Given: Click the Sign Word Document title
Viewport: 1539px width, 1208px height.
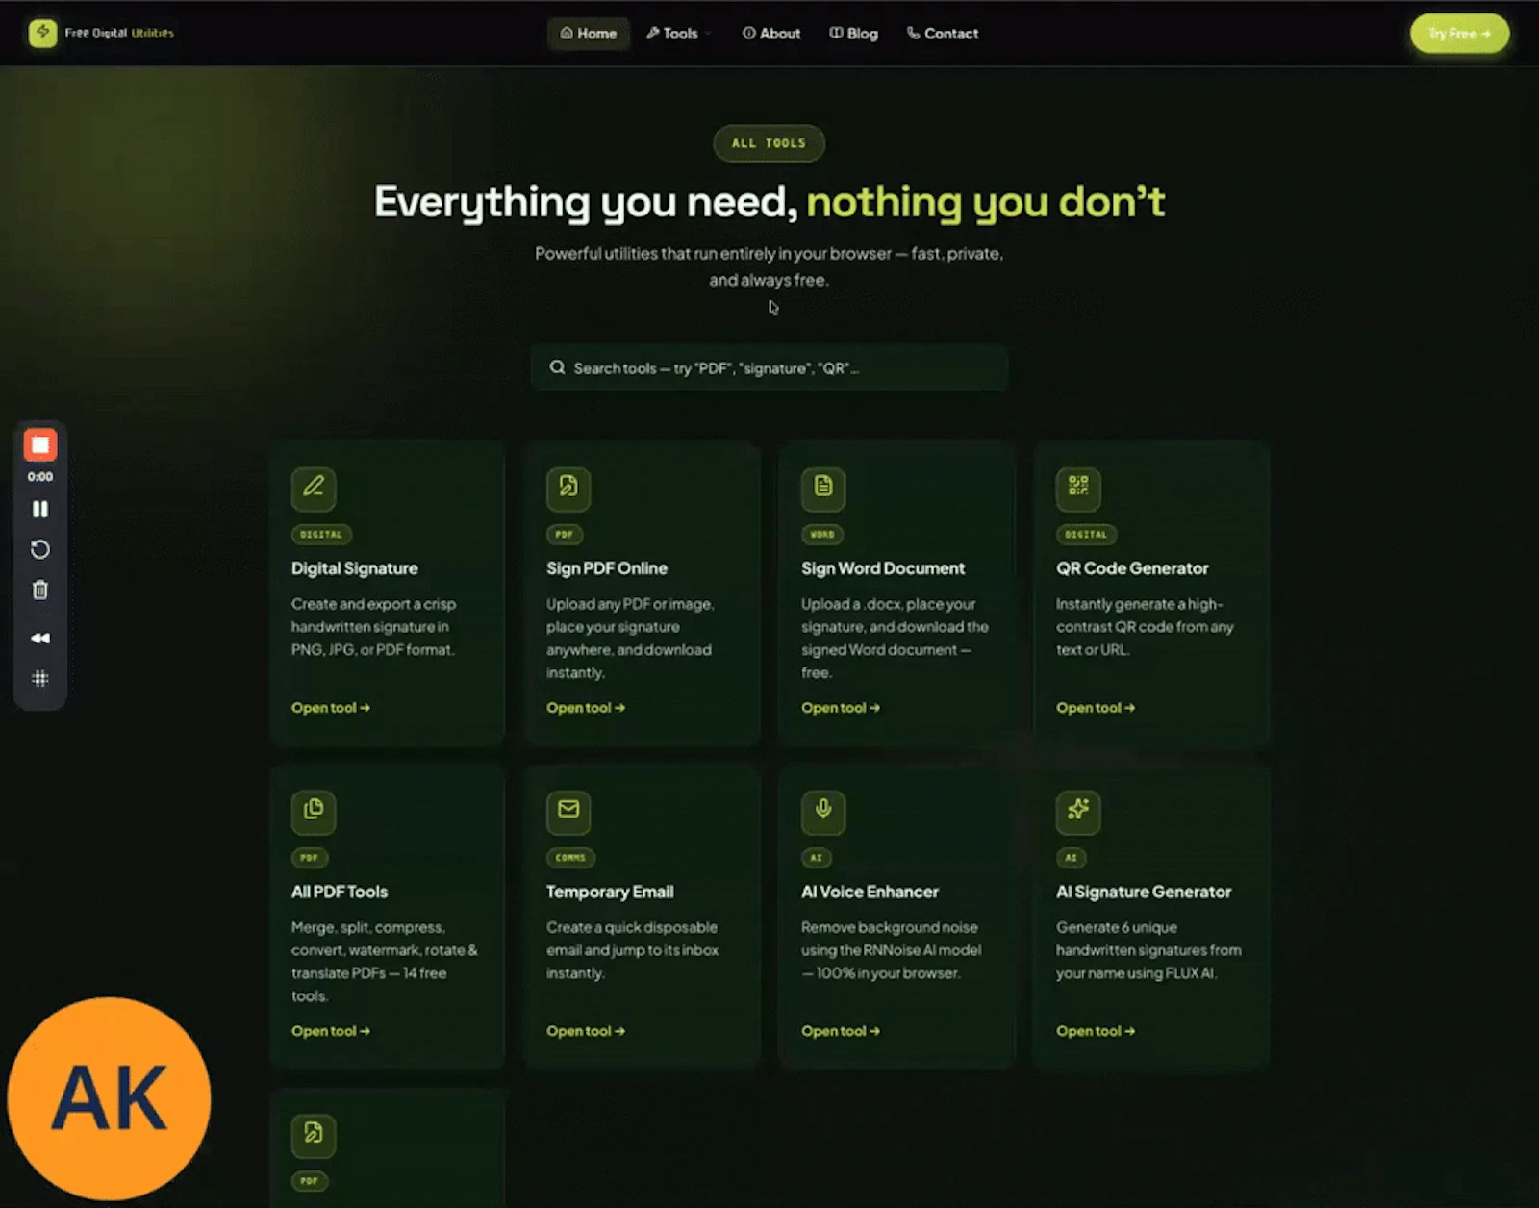Looking at the screenshot, I should pos(883,568).
